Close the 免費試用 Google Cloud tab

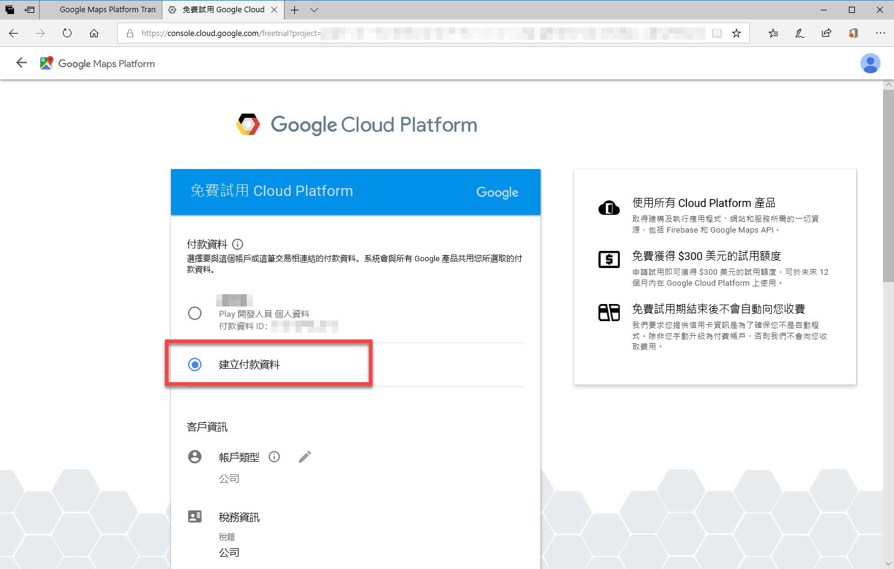click(x=274, y=10)
